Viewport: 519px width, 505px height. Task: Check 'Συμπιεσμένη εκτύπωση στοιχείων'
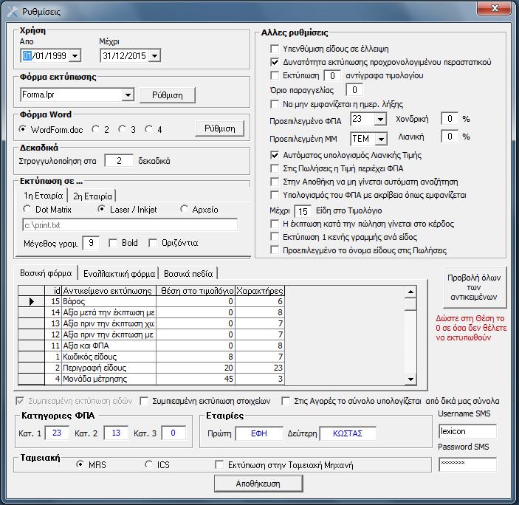[144, 401]
